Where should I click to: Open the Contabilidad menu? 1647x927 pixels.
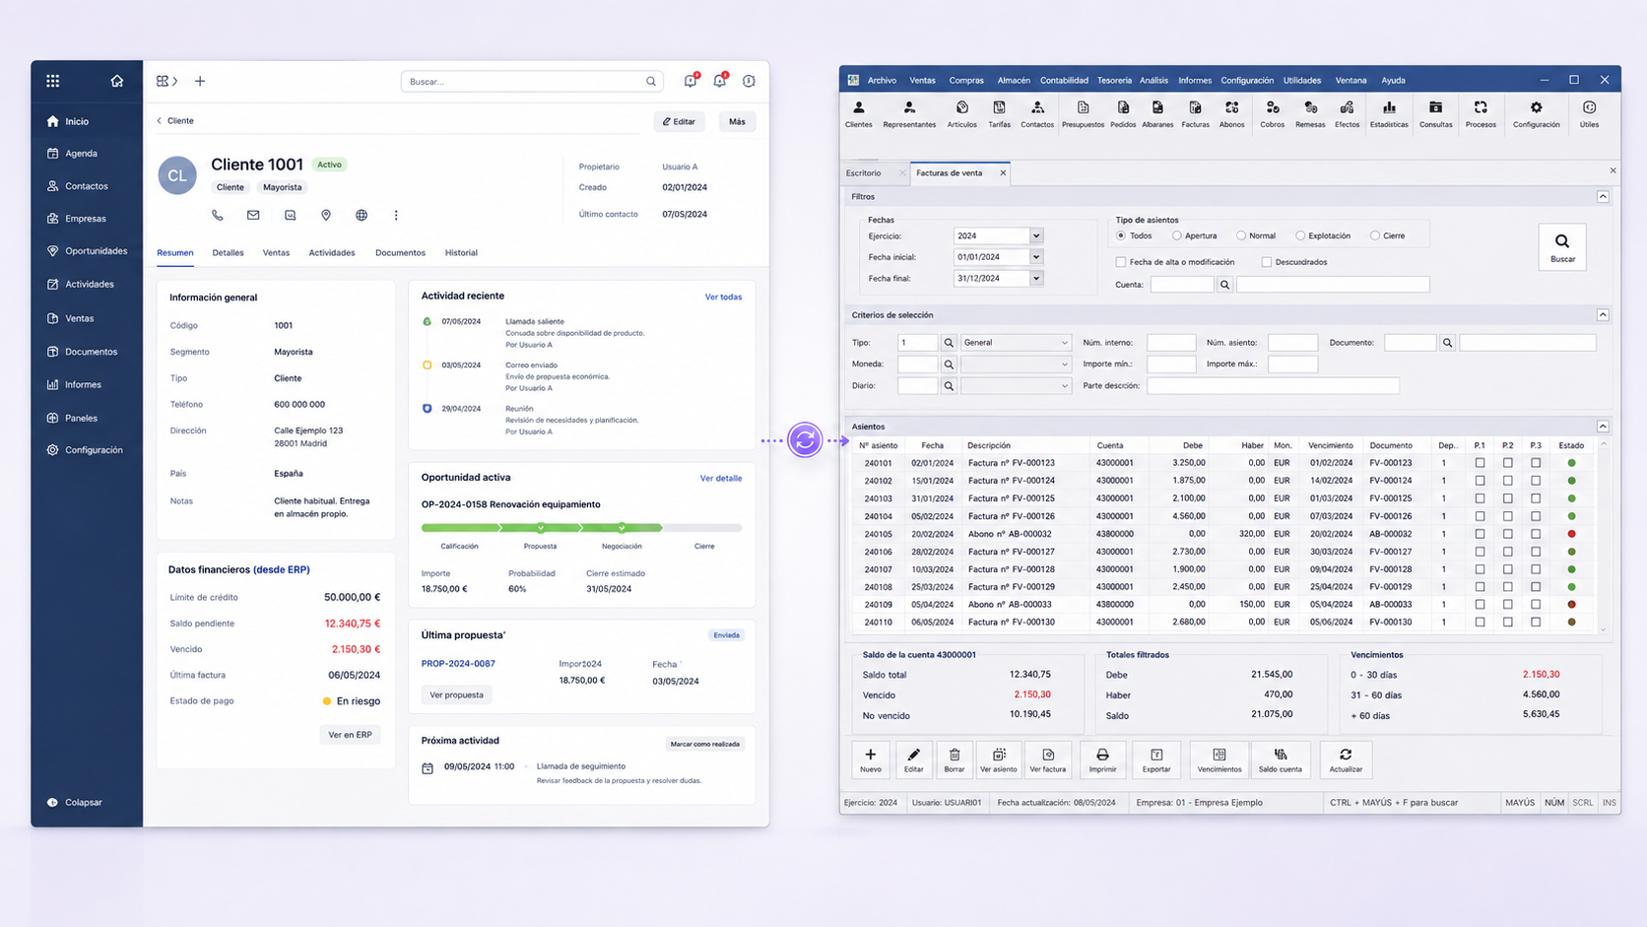pos(1064,81)
